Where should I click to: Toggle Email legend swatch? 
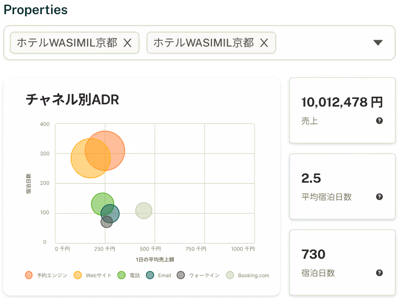150,275
